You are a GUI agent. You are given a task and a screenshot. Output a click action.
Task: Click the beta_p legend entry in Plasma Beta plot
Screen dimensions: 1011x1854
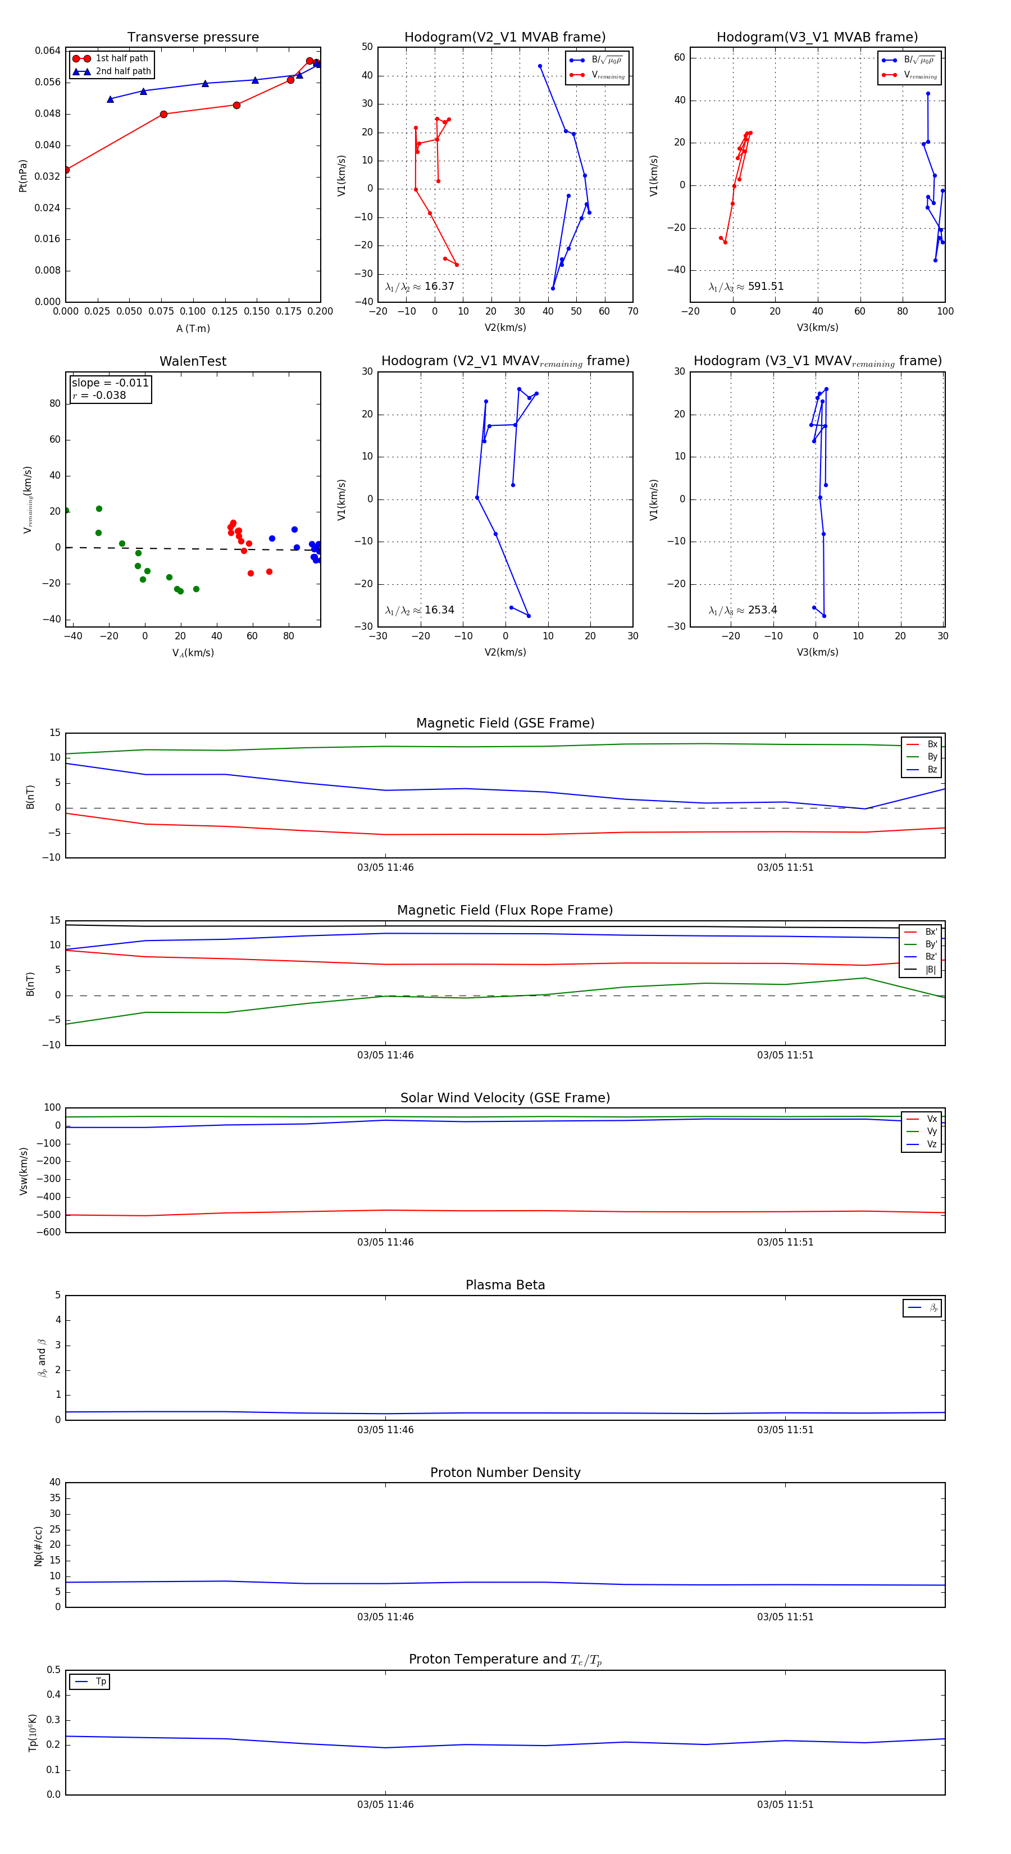(x=922, y=1308)
